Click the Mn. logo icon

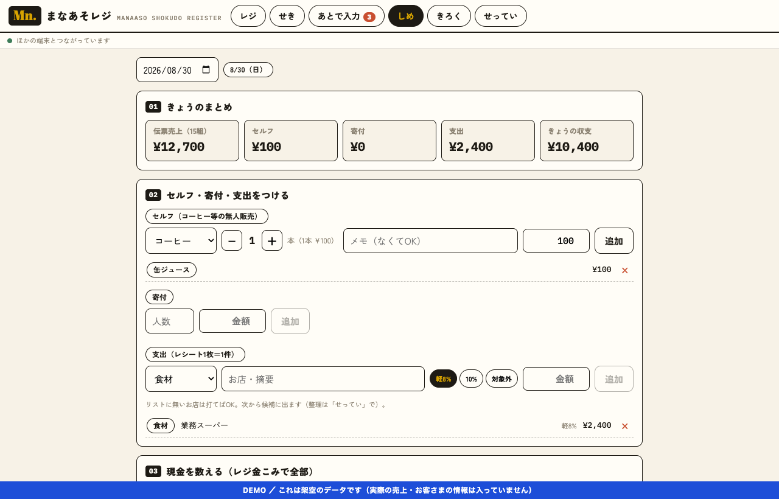25,16
